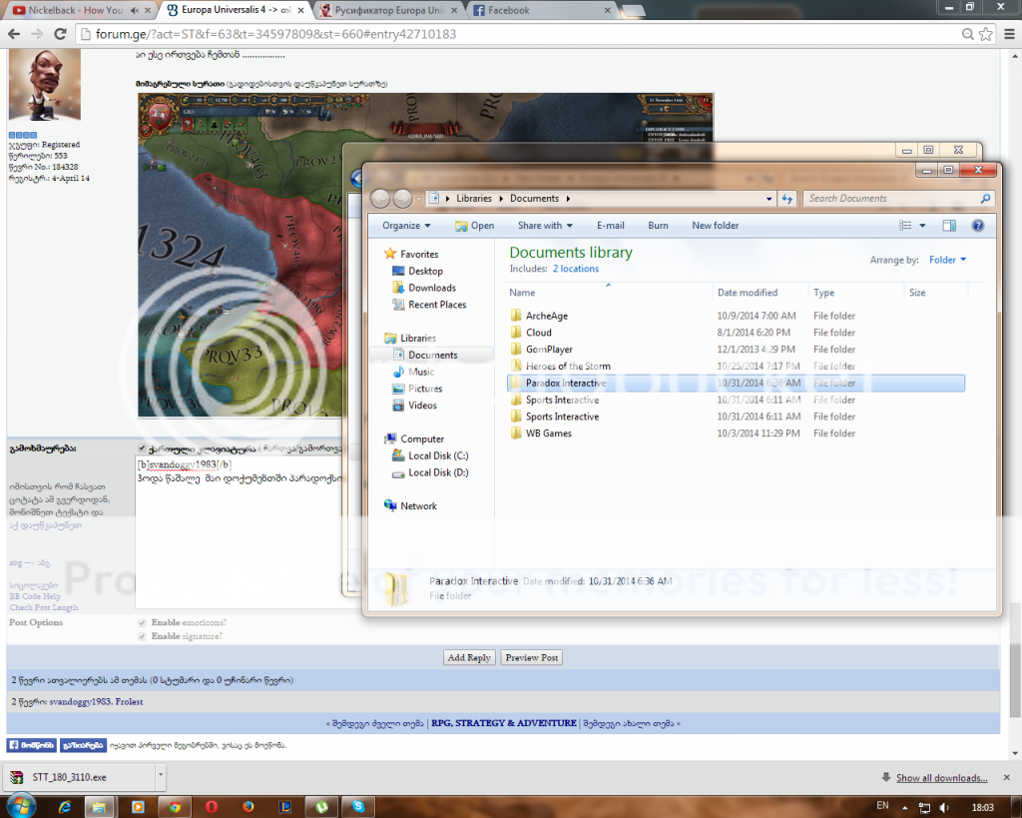Click New folder in Explorer toolbar

coord(716,226)
